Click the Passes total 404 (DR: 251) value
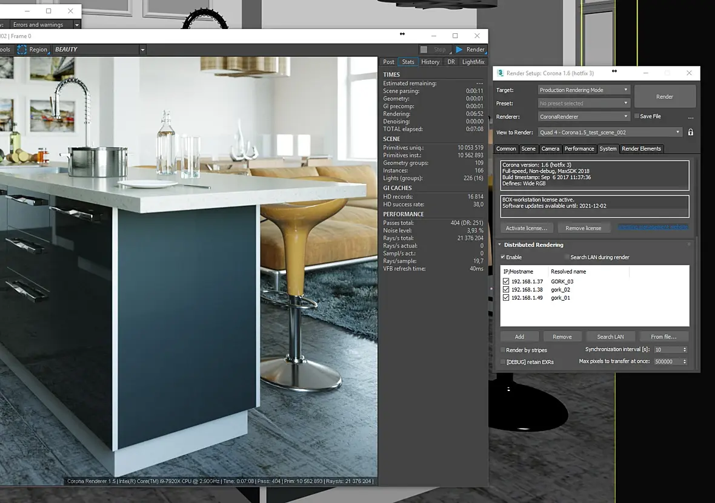 pos(467,223)
